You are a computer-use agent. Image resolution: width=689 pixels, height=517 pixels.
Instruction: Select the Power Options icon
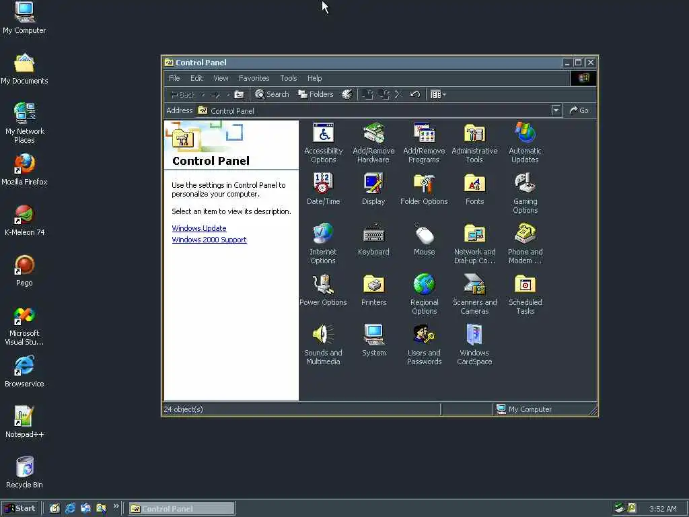tap(323, 290)
